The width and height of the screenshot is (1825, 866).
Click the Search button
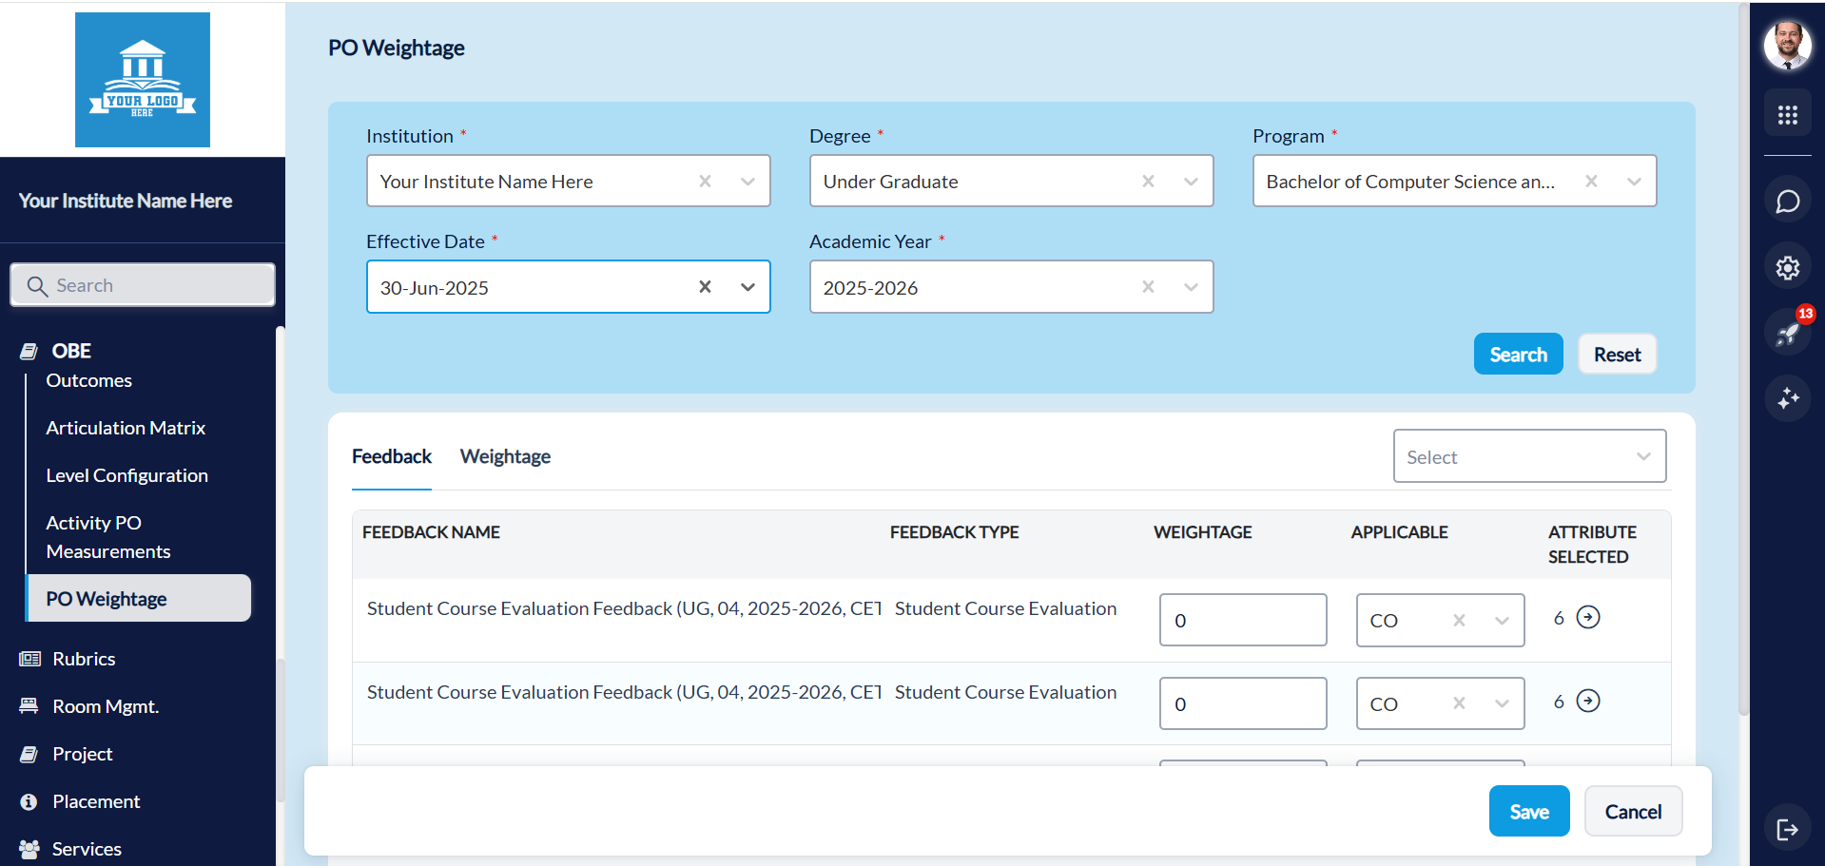click(1518, 354)
